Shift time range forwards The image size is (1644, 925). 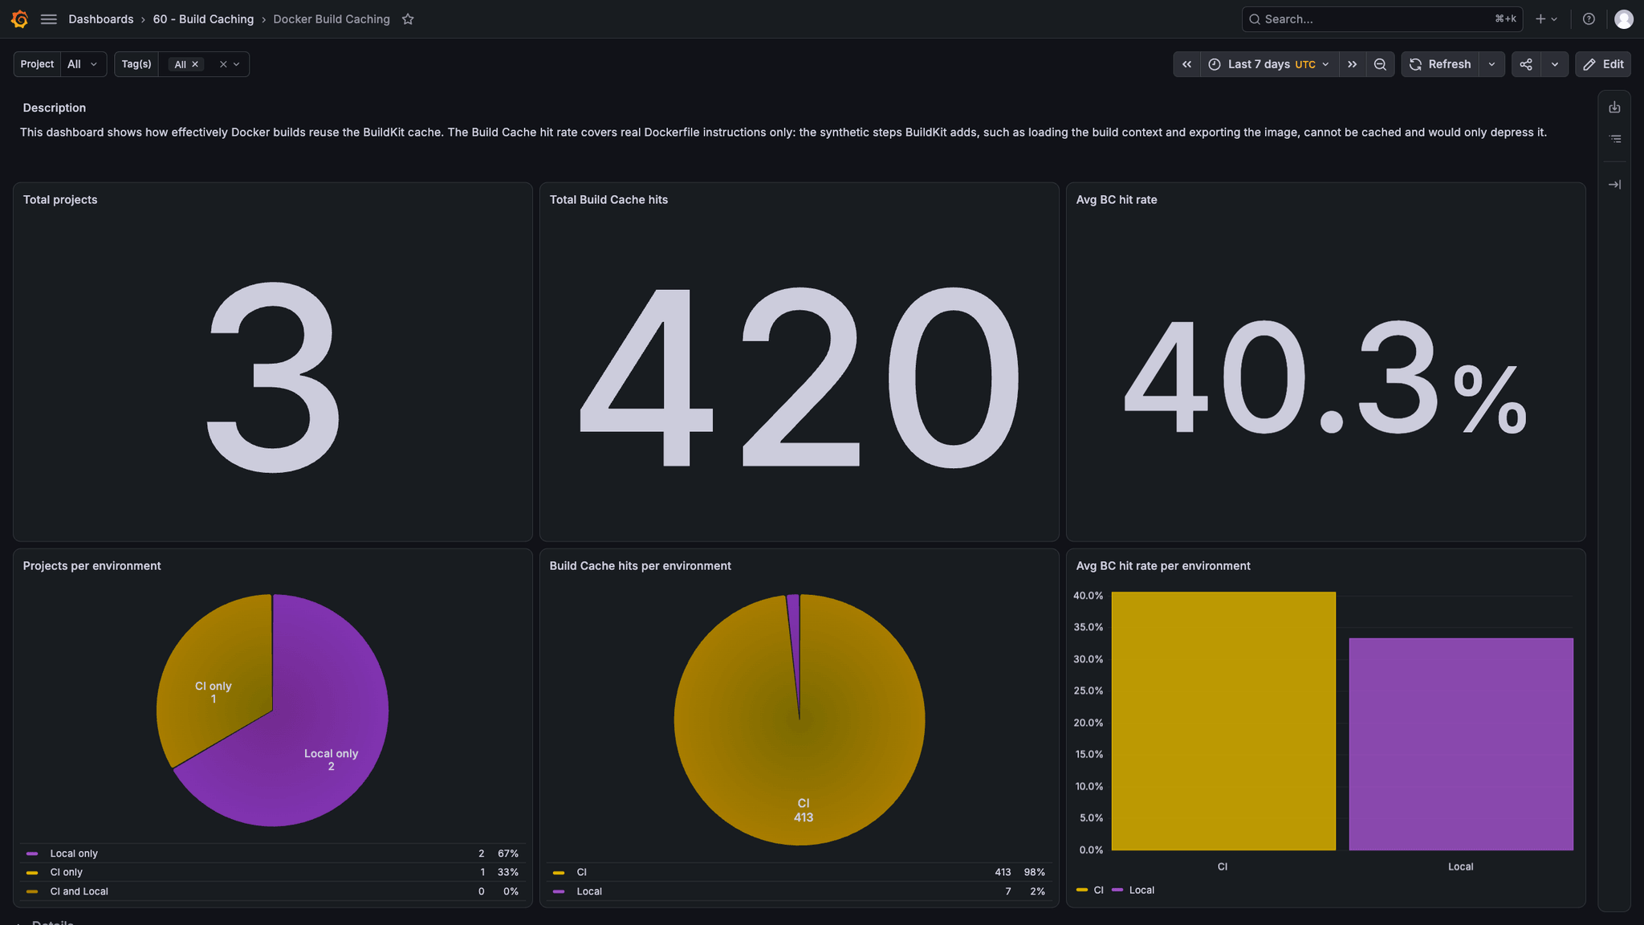coord(1353,64)
